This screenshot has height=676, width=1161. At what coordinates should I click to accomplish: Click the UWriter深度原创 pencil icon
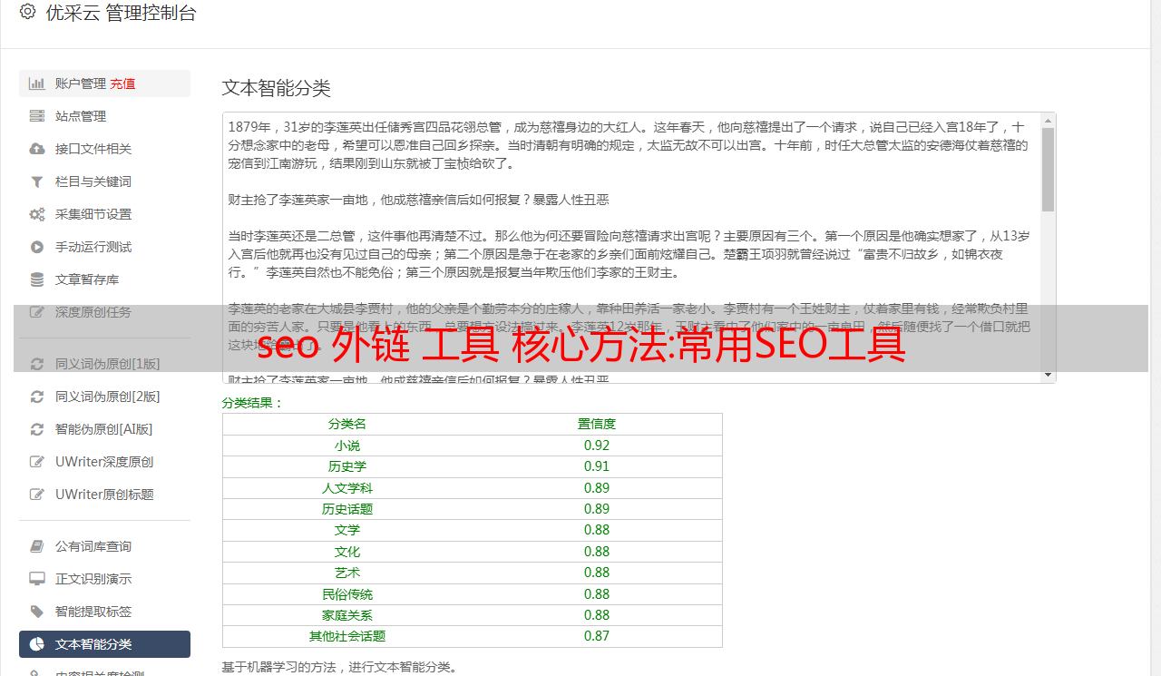[35, 461]
